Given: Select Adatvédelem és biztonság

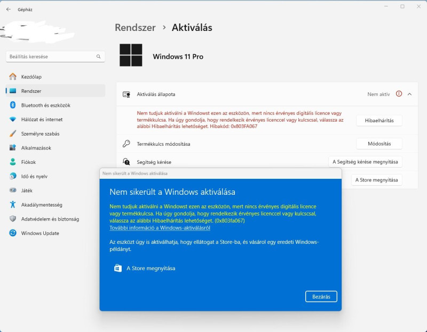Looking at the screenshot, I should click(x=56, y=219).
